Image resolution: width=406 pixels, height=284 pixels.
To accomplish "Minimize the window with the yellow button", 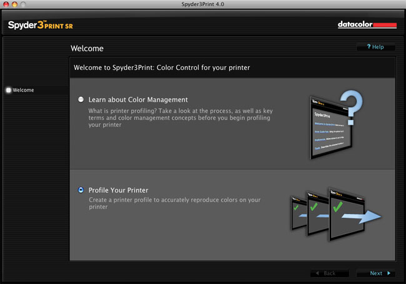I will (x=14, y=4).
